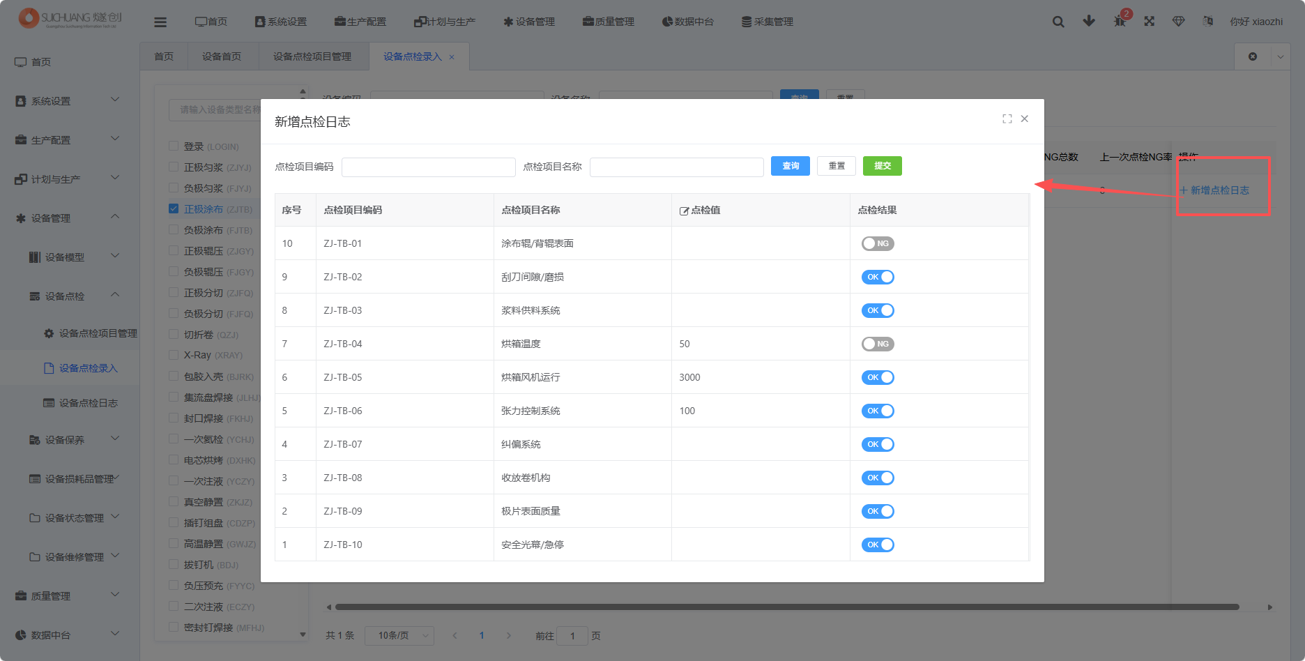
Task: Click the 首页 monitor icon in sidebar
Action: pos(21,62)
